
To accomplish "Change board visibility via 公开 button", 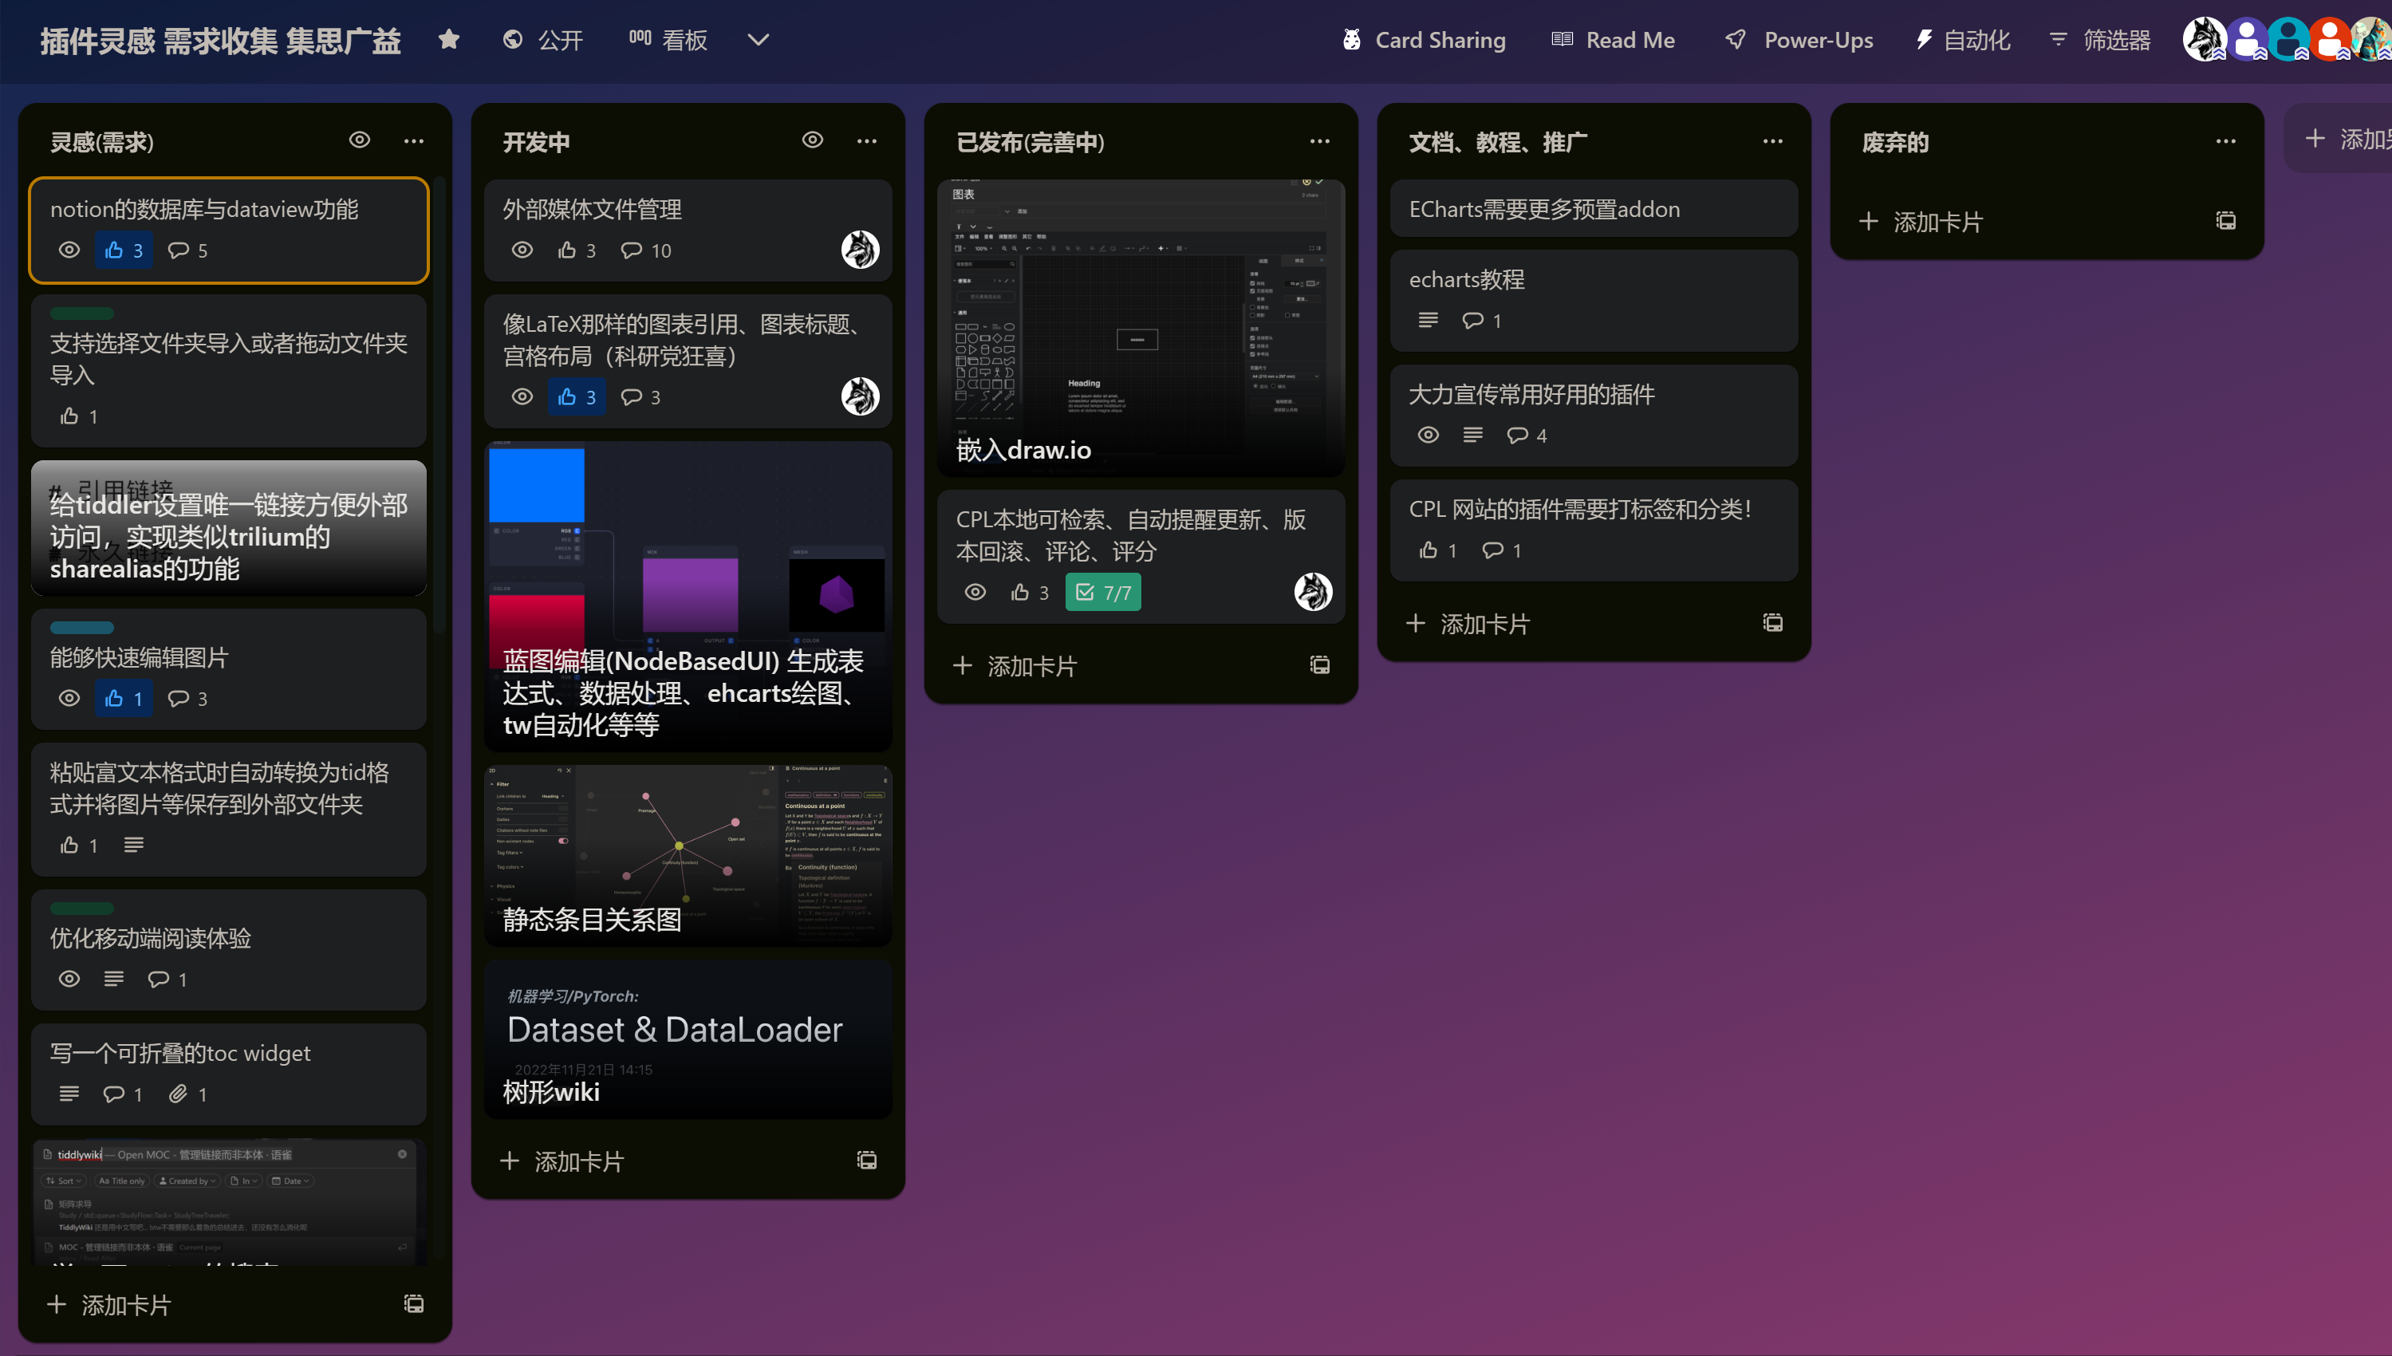I will pos(543,40).
